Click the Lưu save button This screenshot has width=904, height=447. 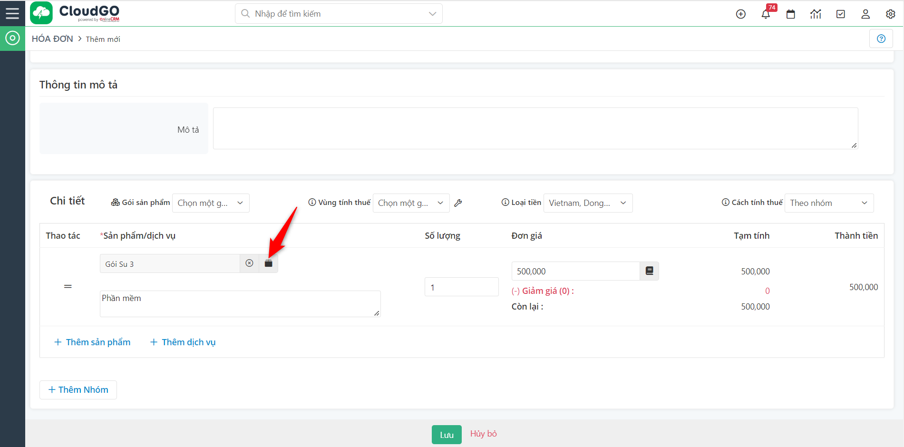pos(446,435)
